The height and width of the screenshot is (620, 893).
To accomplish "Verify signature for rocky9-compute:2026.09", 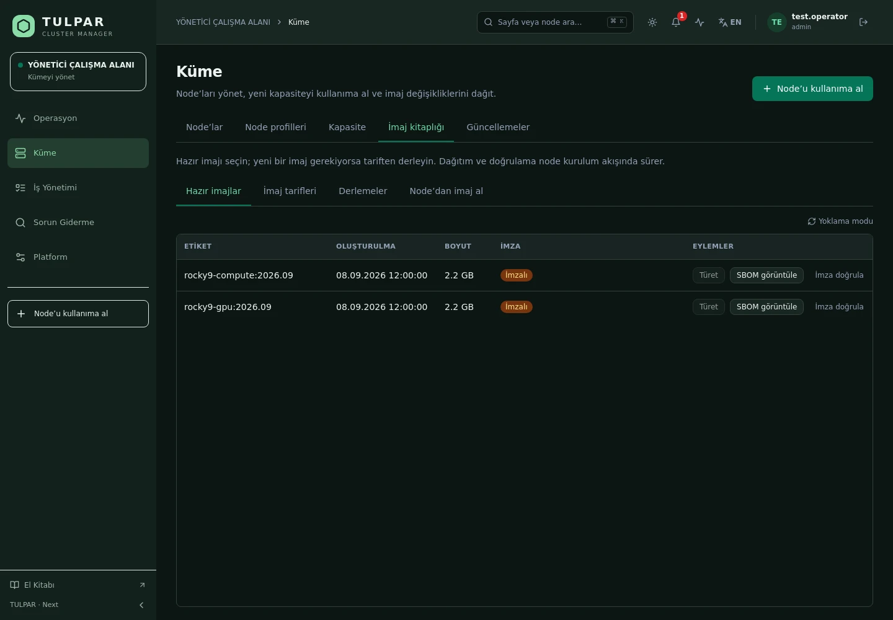I will coord(839,275).
